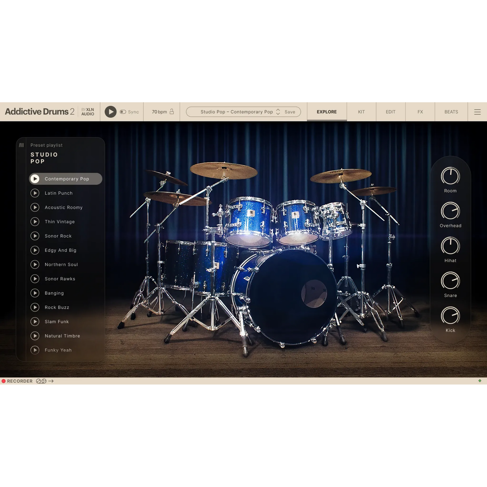487x487 pixels.
Task: Preview the Slam Funk preset play icon
Action: pyautogui.click(x=35, y=322)
